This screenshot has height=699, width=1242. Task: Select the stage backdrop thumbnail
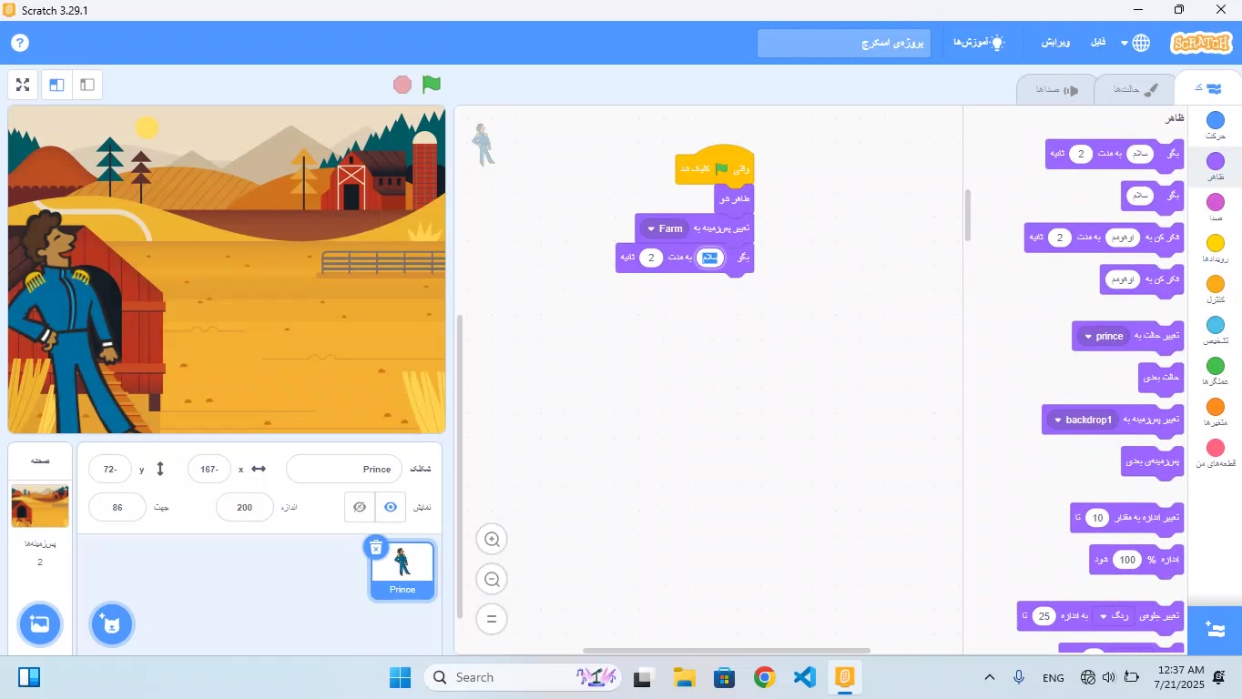pyautogui.click(x=40, y=506)
